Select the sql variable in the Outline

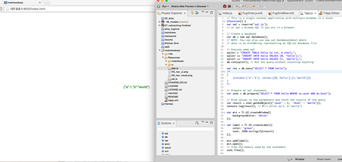tap(165, 133)
